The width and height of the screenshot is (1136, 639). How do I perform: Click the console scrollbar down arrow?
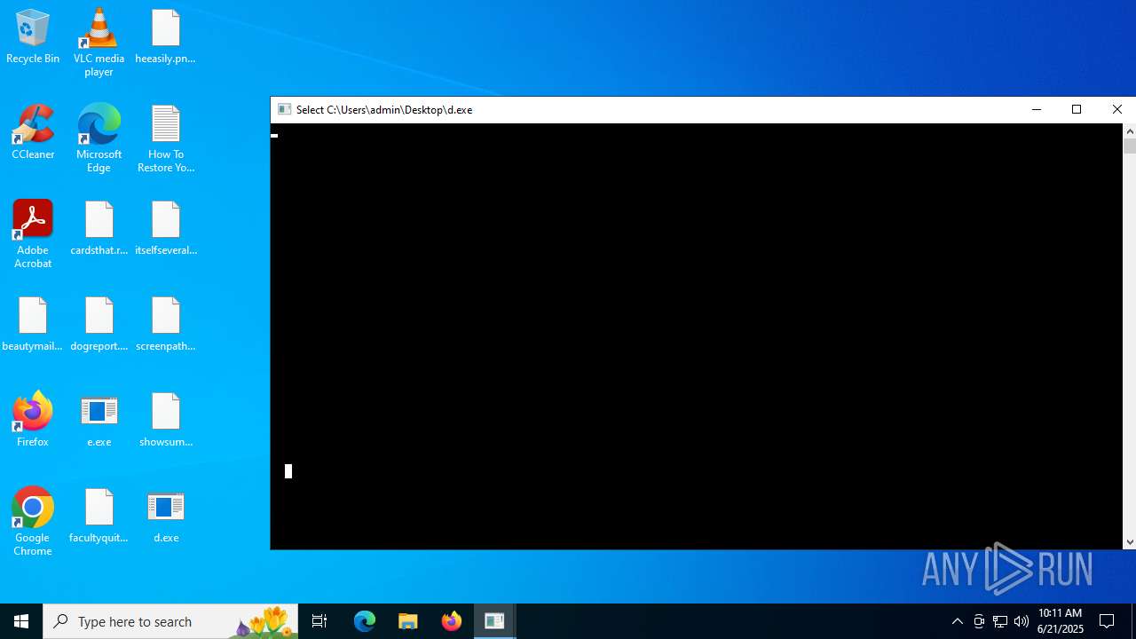coord(1130,541)
